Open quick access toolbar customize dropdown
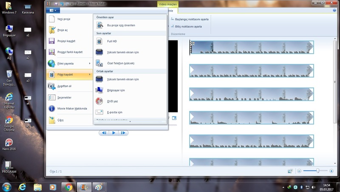 click(x=72, y=4)
